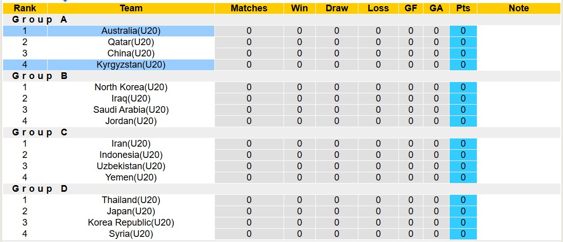The image size is (563, 242).
Task: Click the Pts column header
Action: coord(463,8)
